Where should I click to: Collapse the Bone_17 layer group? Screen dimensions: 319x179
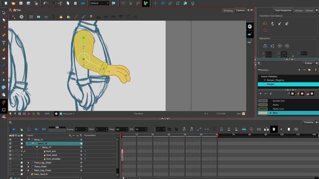click(37, 147)
